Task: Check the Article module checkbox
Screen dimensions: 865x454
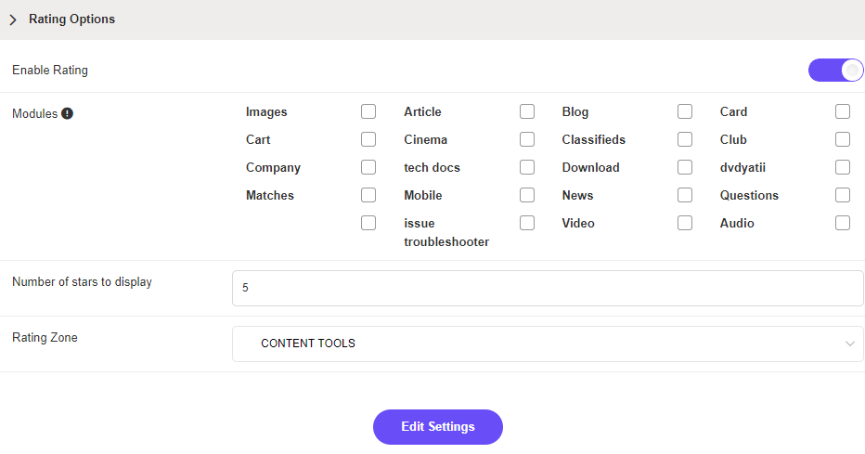Action: [527, 111]
